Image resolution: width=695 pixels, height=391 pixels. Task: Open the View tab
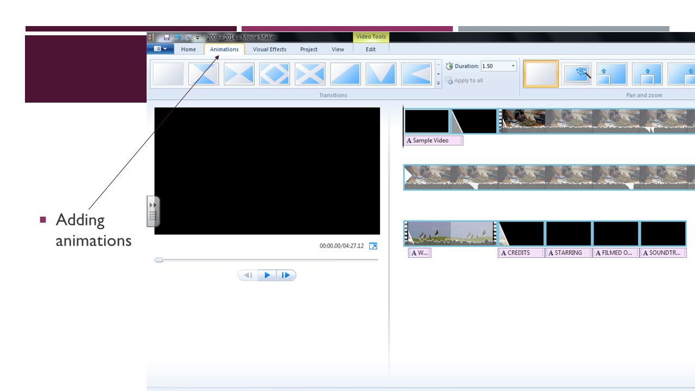(338, 49)
